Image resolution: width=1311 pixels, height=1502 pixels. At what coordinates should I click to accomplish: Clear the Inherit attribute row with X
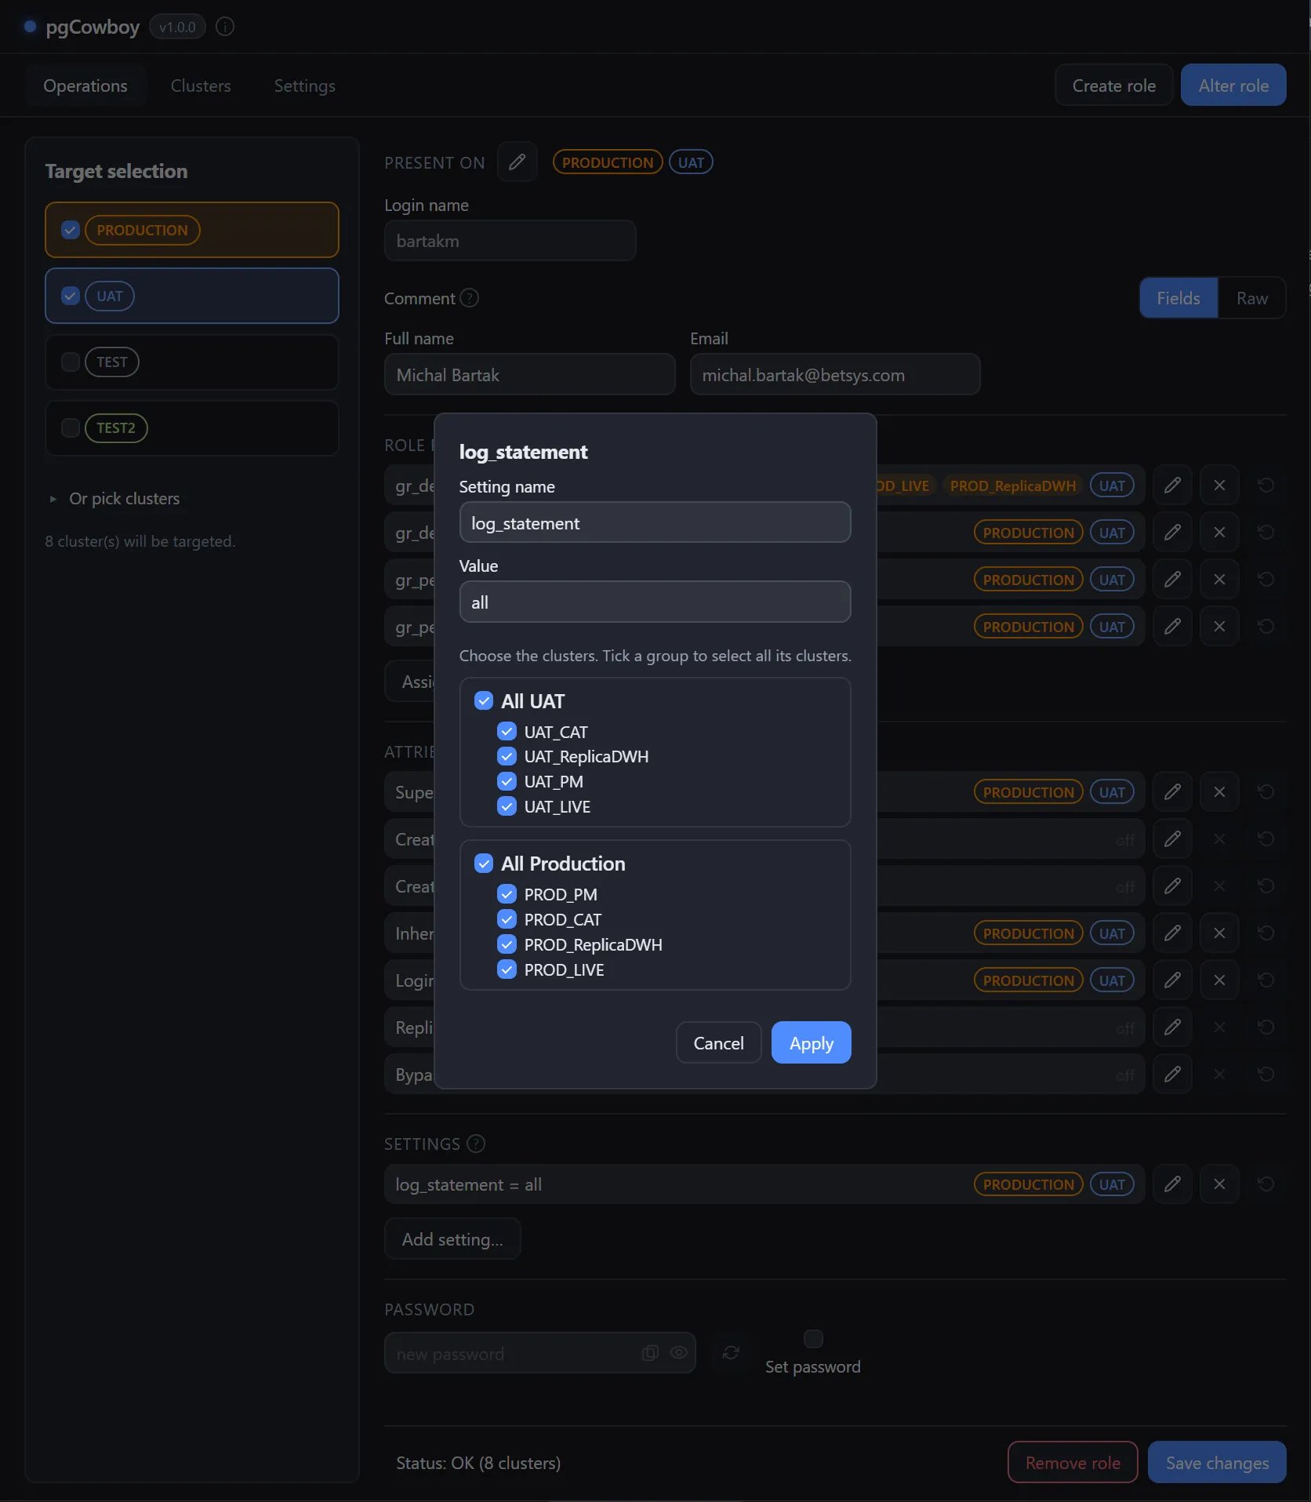pos(1219,933)
